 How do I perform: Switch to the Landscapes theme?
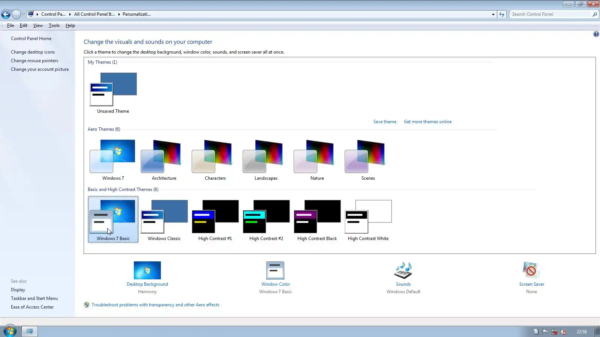pyautogui.click(x=266, y=160)
